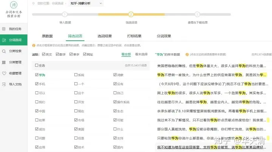The image size is (272, 152).
Task: Toggle the 单字 filter checkbox
Action: [x=71, y=54]
